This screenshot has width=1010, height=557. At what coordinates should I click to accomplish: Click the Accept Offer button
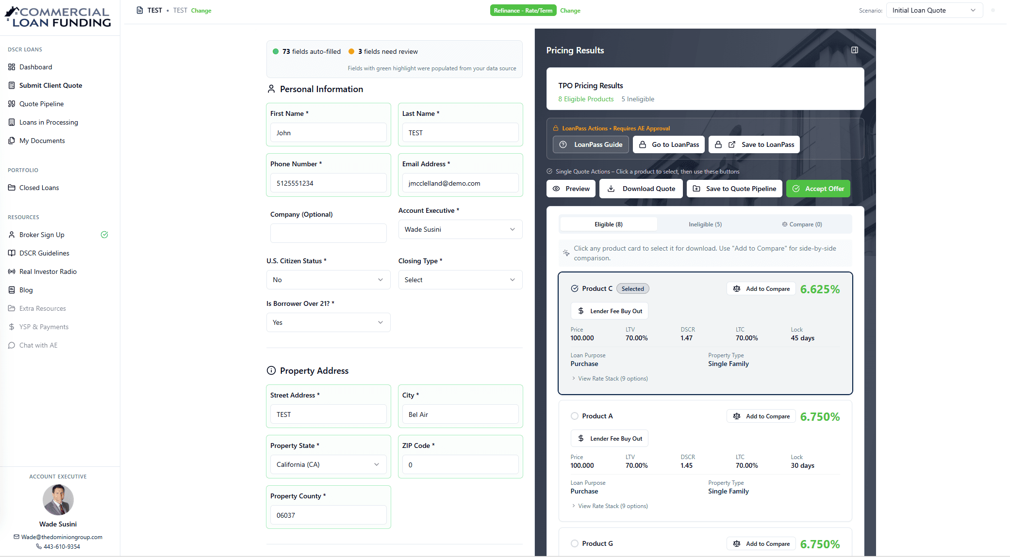point(818,189)
